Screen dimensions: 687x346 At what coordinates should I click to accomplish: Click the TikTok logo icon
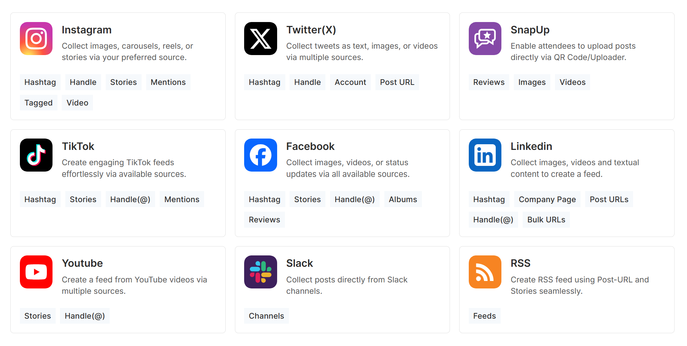(36, 155)
